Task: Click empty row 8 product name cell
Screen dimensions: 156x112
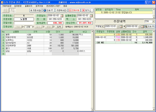Action: [x=16, y=54]
